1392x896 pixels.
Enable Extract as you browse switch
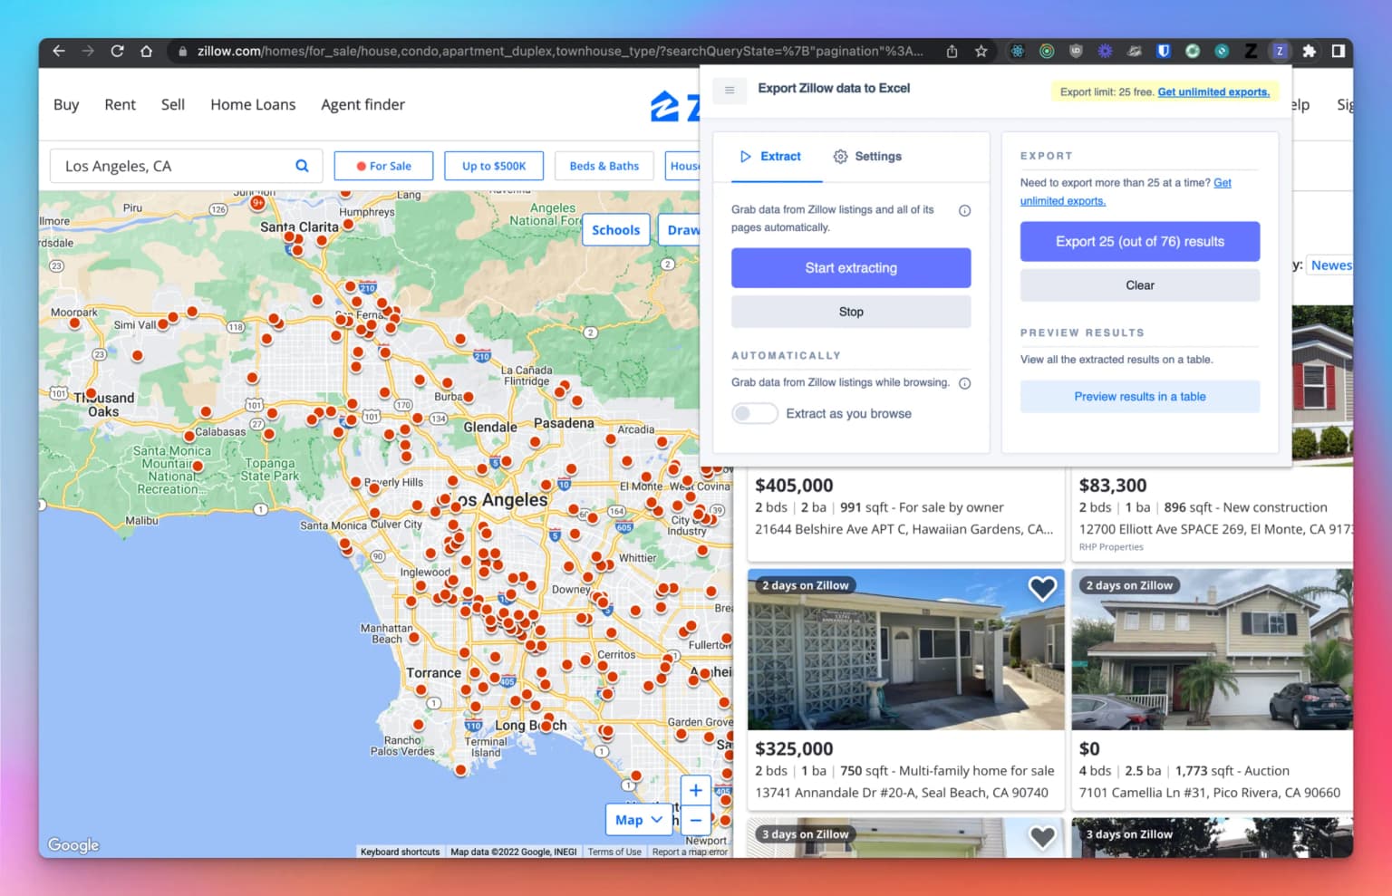click(x=755, y=414)
